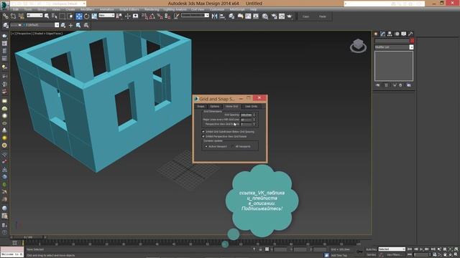This screenshot has height=258, width=460.
Task: Activate the Select and Rotate tool
Action: pos(86,16)
